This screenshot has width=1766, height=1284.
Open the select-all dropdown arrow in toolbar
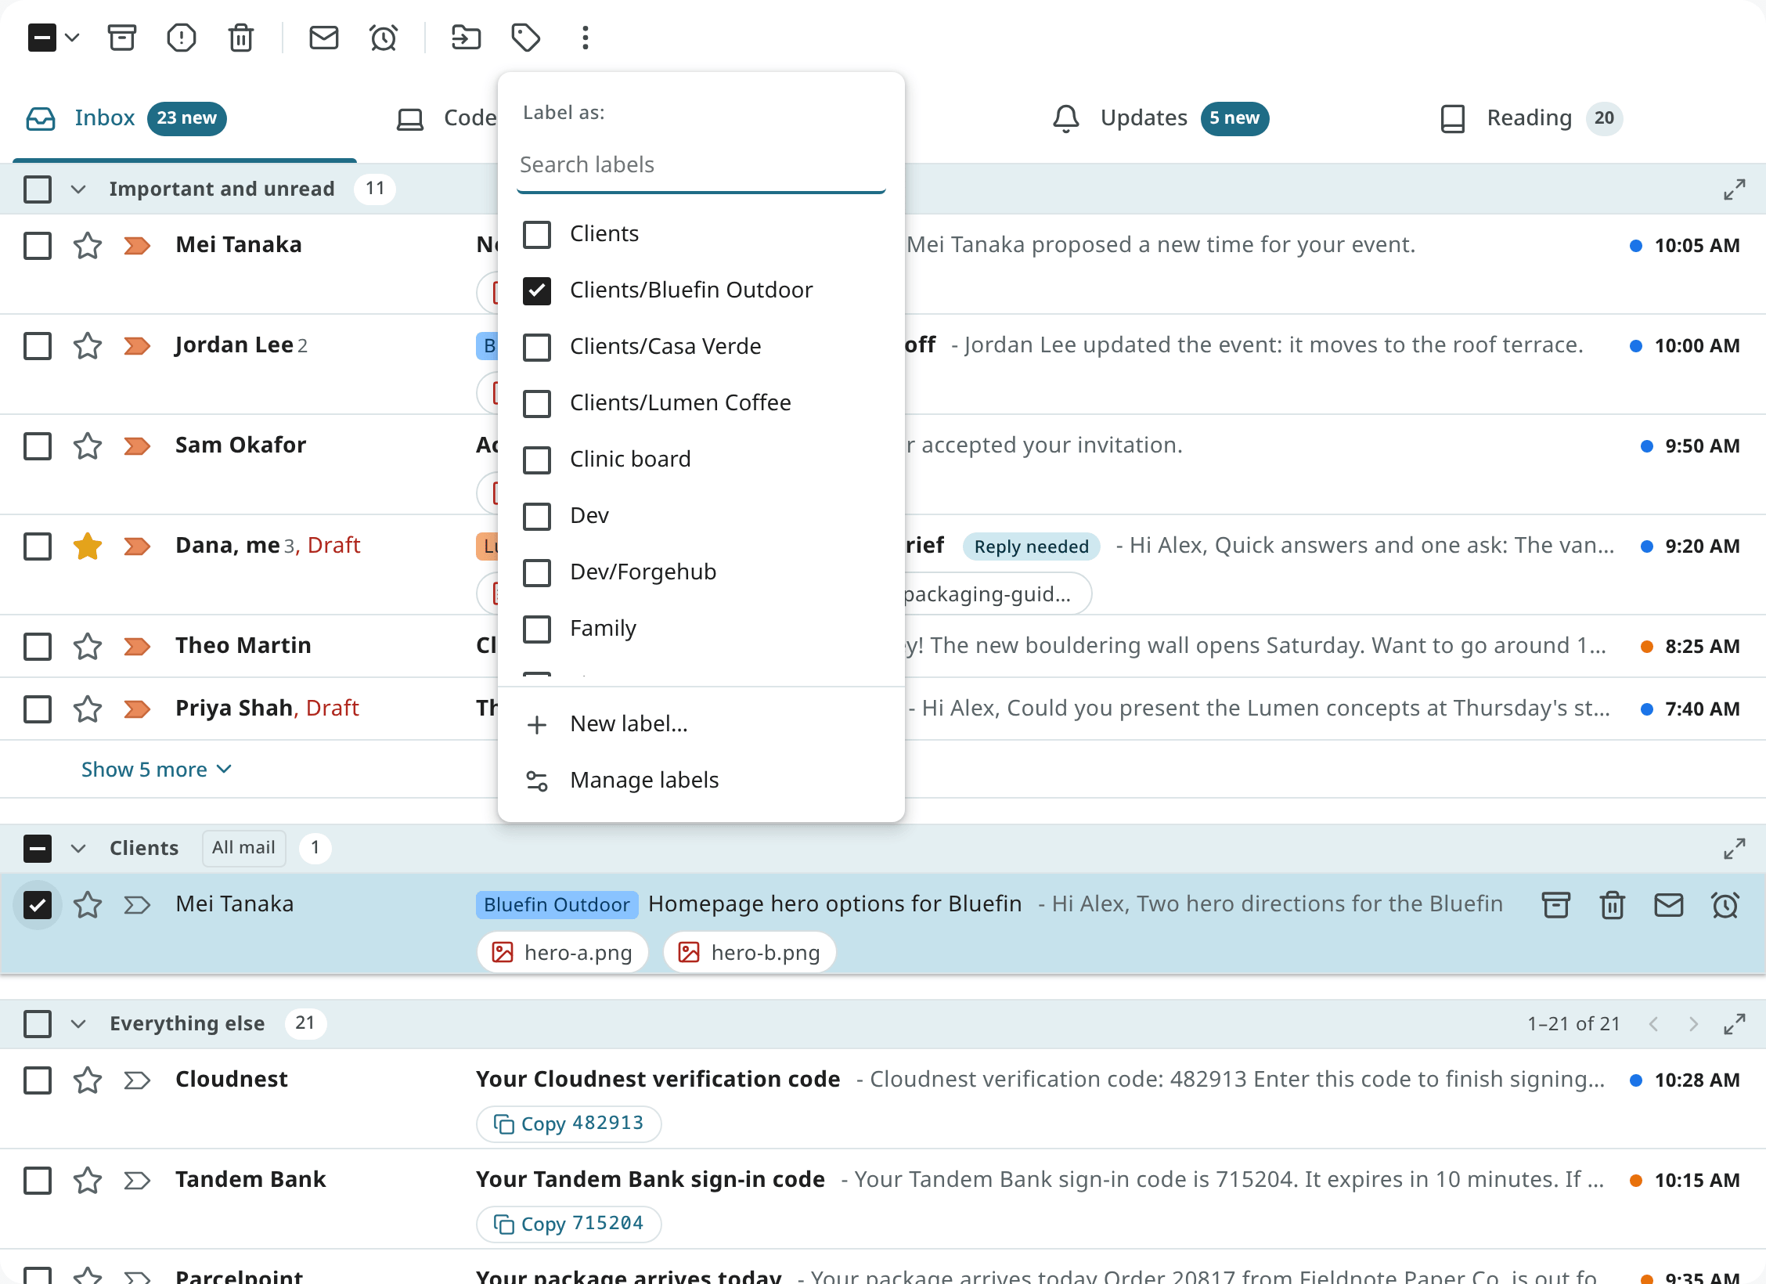(72, 38)
